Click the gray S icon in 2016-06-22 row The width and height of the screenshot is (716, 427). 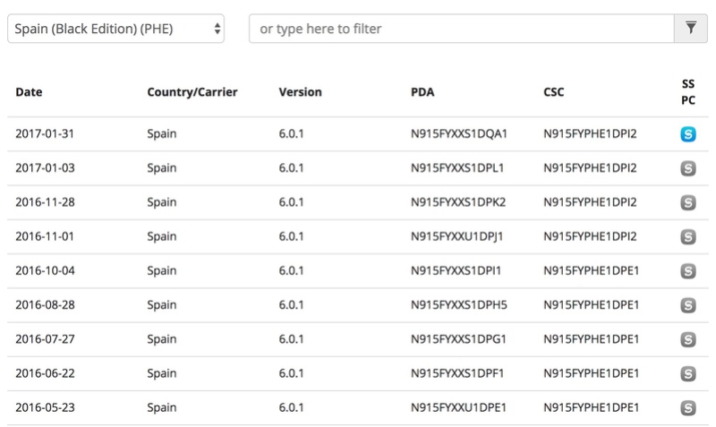(687, 373)
